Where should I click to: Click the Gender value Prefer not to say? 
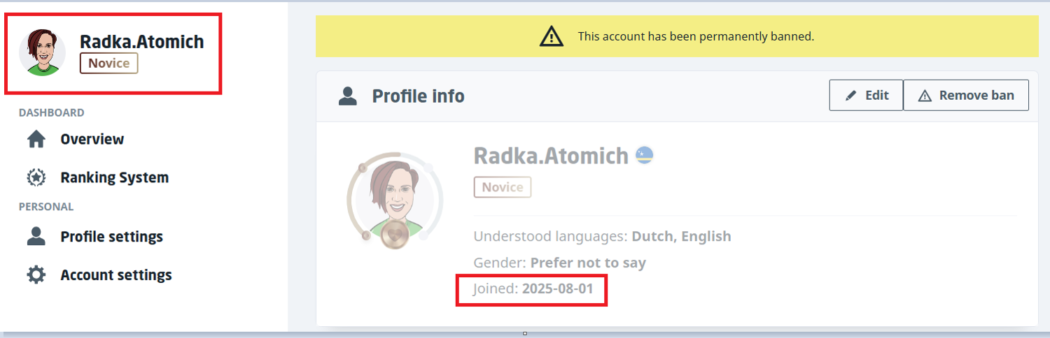click(x=587, y=263)
